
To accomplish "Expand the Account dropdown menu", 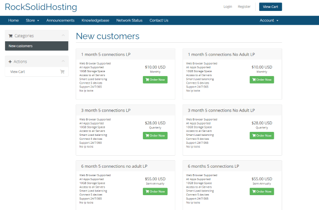I will (269, 20).
